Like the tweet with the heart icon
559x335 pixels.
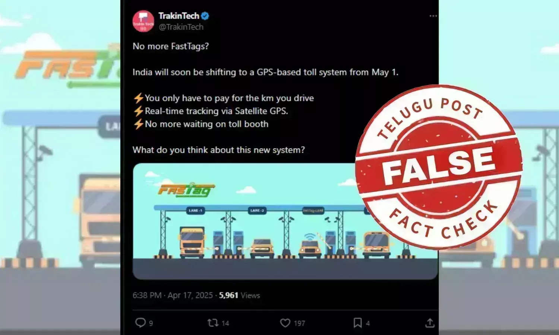click(x=285, y=323)
